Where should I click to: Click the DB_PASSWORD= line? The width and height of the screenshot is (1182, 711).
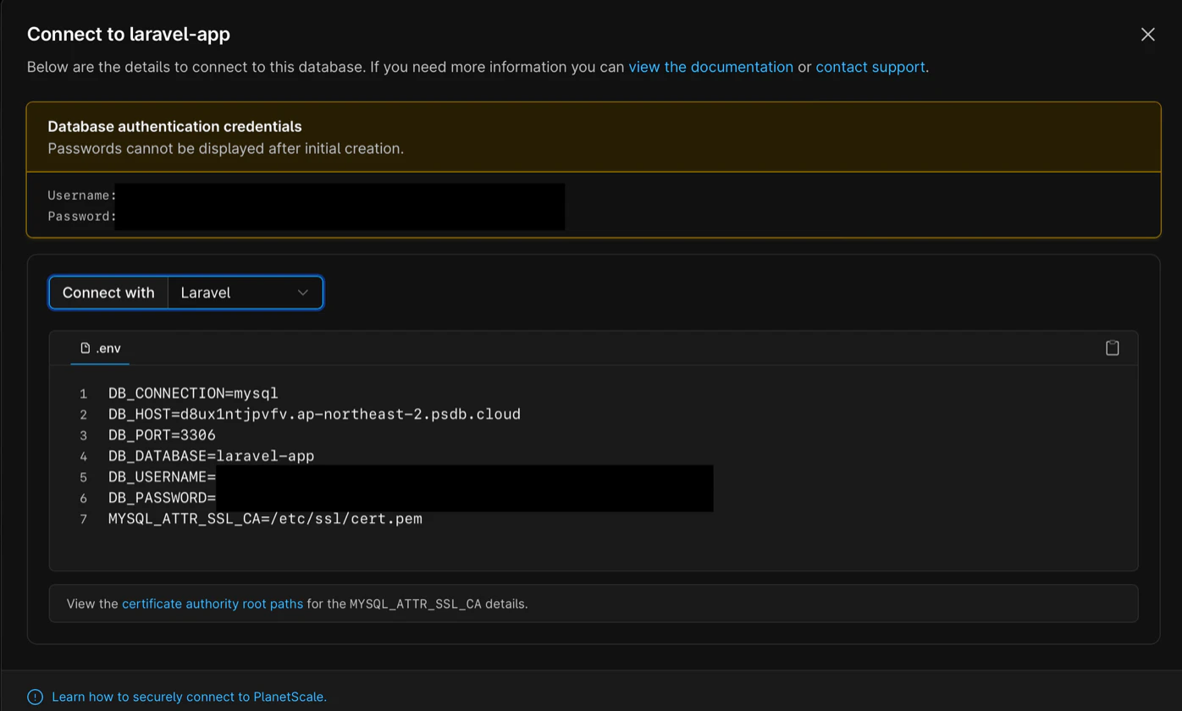(162, 498)
